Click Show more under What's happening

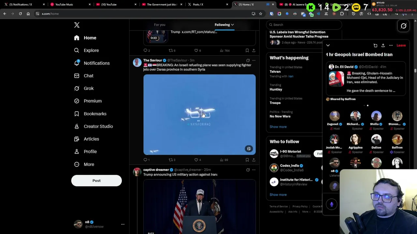pos(278,127)
